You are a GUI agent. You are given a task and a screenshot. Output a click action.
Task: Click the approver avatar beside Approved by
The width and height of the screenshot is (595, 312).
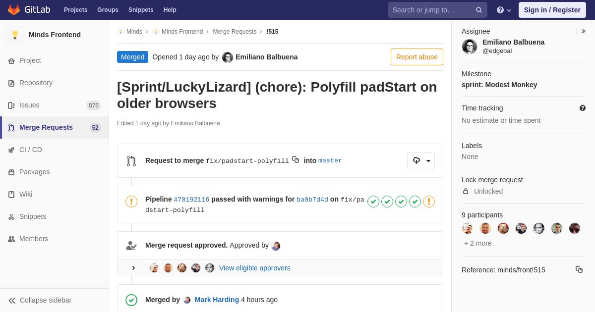click(276, 246)
